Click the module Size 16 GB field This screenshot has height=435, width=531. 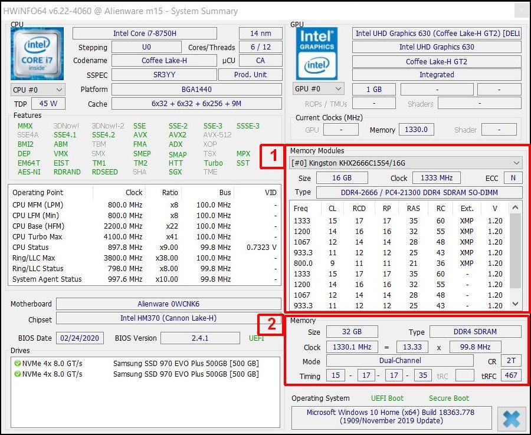coord(342,178)
